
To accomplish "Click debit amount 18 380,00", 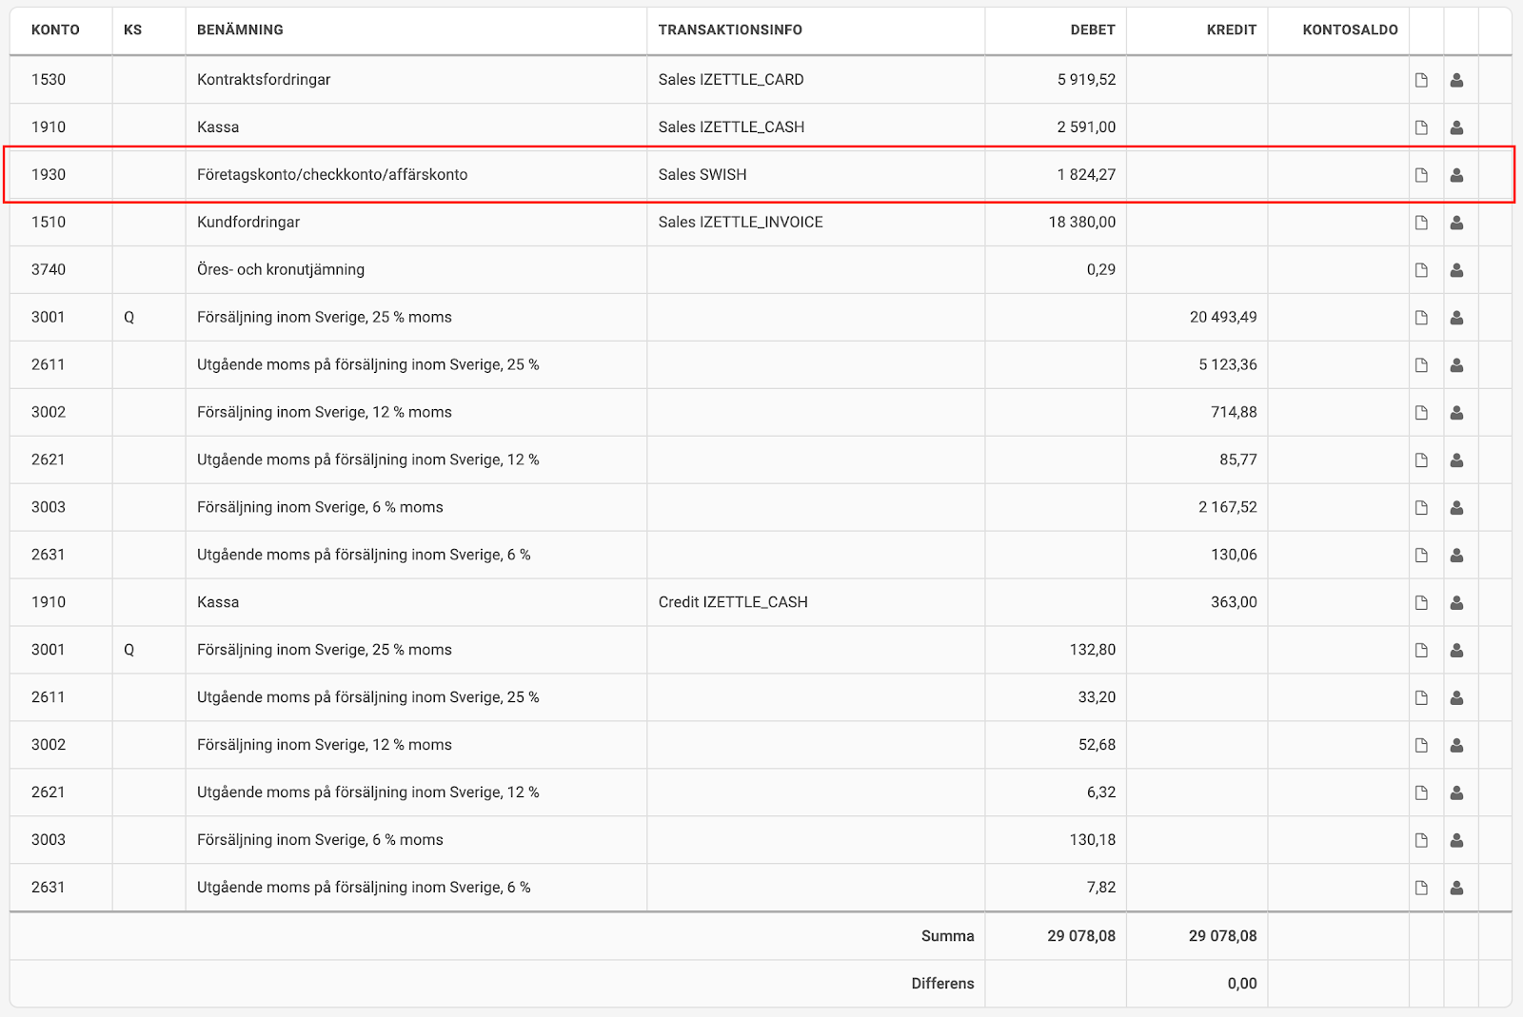I will pos(1082,222).
